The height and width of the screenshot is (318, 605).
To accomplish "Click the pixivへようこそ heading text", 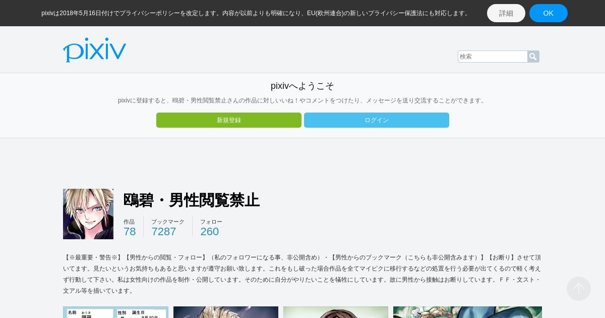I will click(302, 86).
